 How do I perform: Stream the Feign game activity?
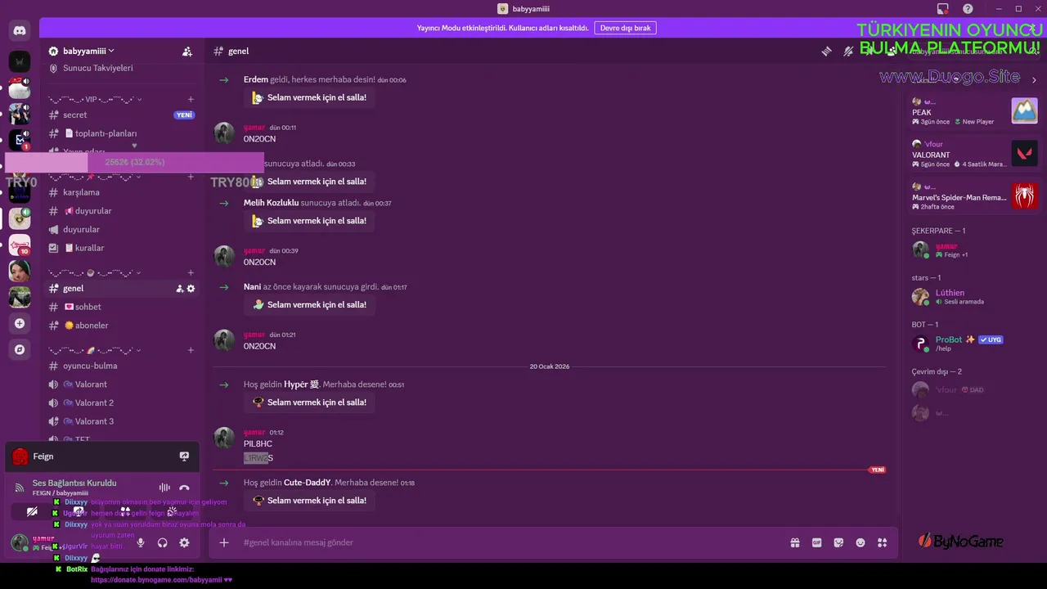[184, 456]
